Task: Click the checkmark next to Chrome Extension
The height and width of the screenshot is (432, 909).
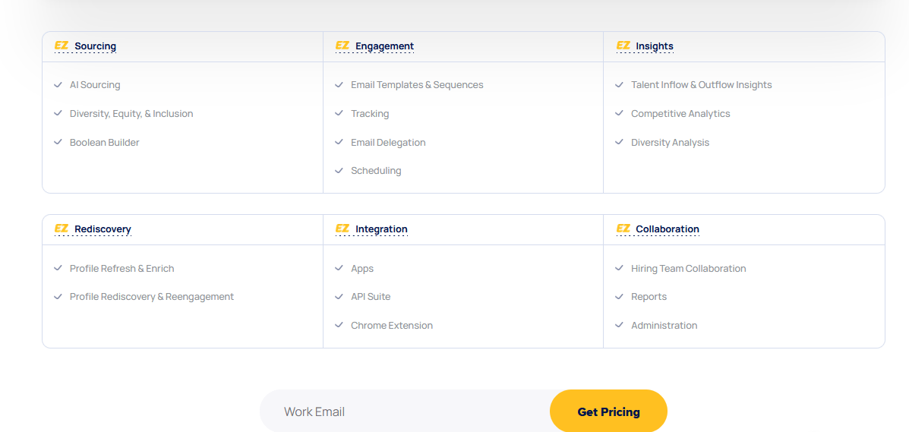Action: [339, 325]
